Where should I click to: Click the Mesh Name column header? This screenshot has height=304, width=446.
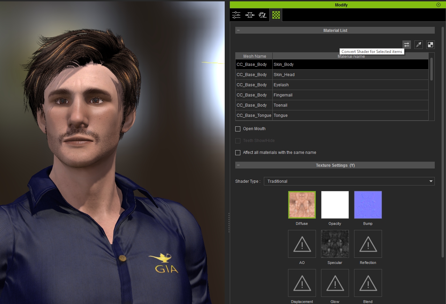pyautogui.click(x=254, y=56)
